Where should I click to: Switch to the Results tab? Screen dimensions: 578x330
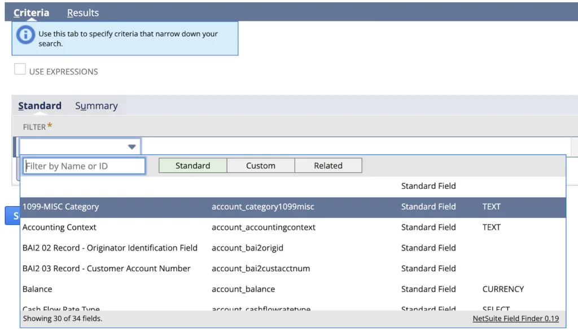[x=83, y=12]
